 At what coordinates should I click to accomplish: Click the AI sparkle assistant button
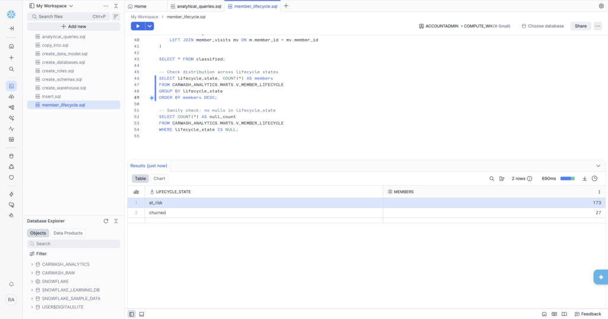coord(600,277)
